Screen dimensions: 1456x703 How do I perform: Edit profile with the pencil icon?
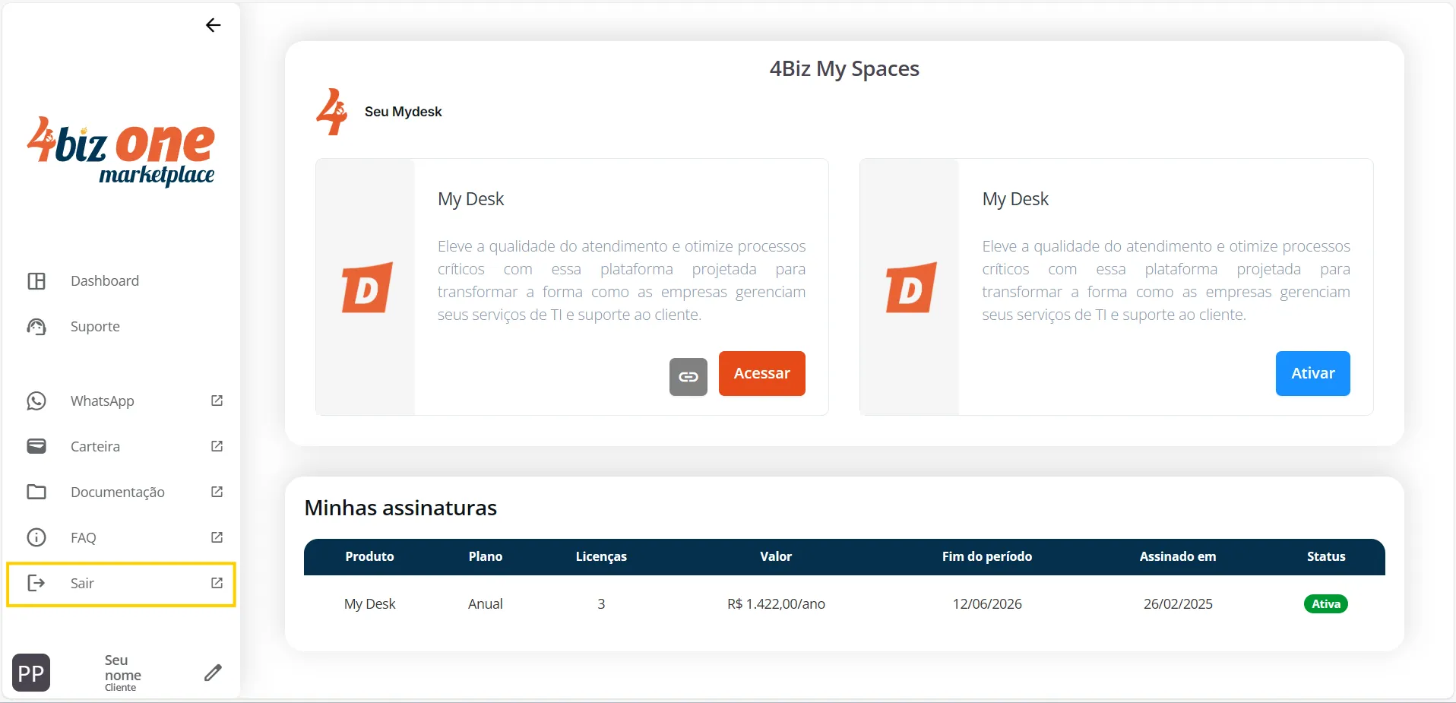click(x=214, y=673)
